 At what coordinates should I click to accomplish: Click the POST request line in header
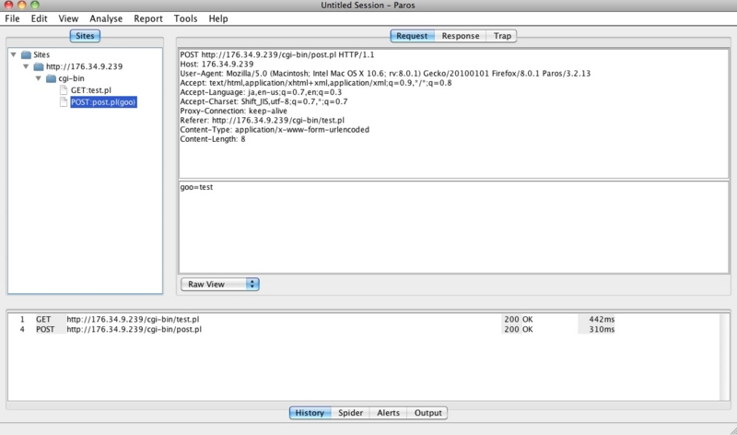pos(277,54)
